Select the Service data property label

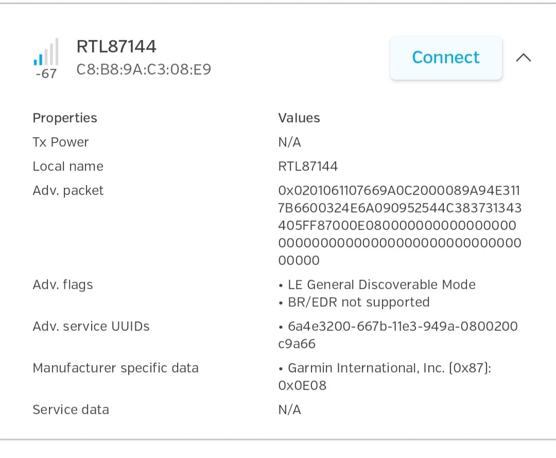tap(71, 410)
